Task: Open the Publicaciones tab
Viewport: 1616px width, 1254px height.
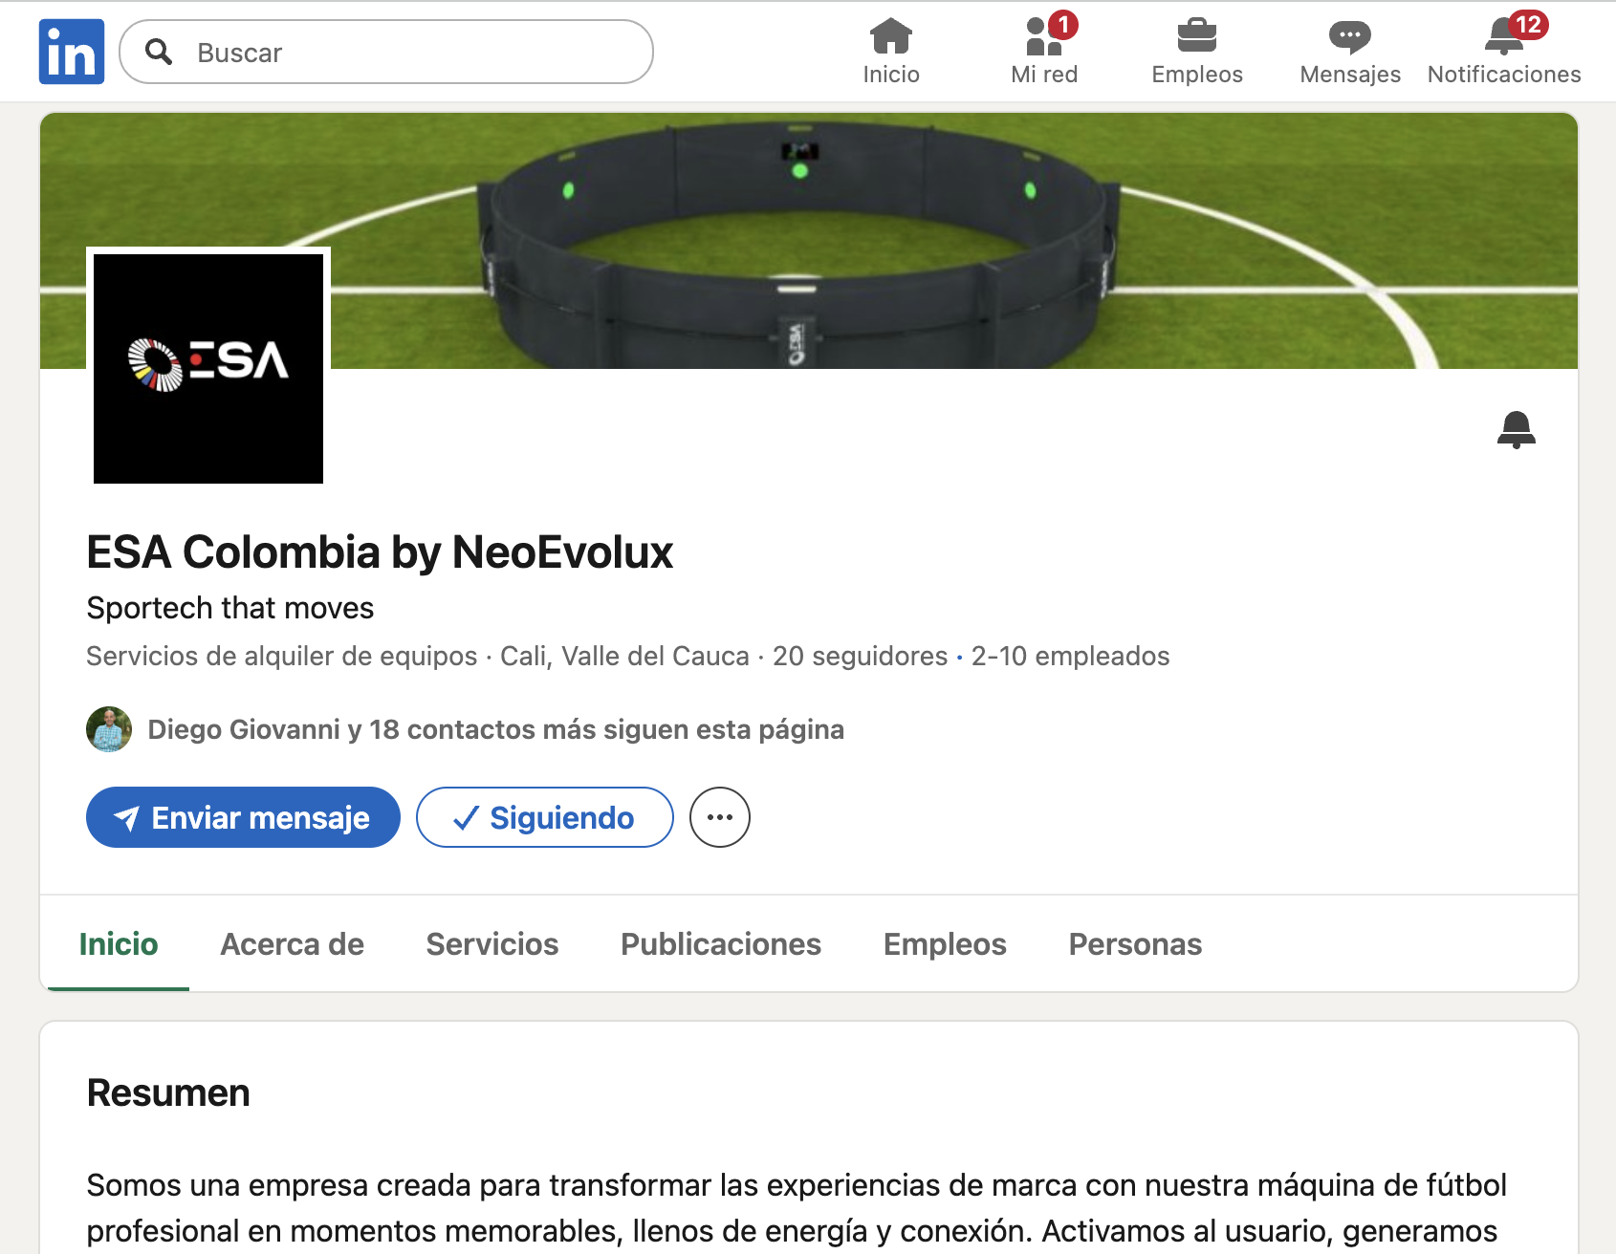Action: pyautogui.click(x=721, y=944)
